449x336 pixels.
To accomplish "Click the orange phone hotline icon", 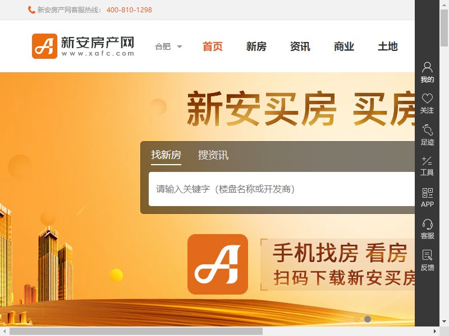I will point(31,10).
